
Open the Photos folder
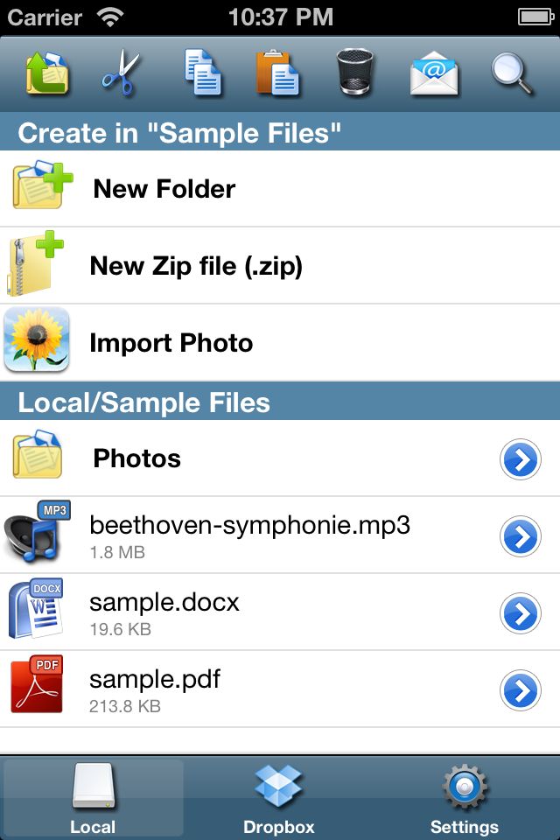pos(247,458)
